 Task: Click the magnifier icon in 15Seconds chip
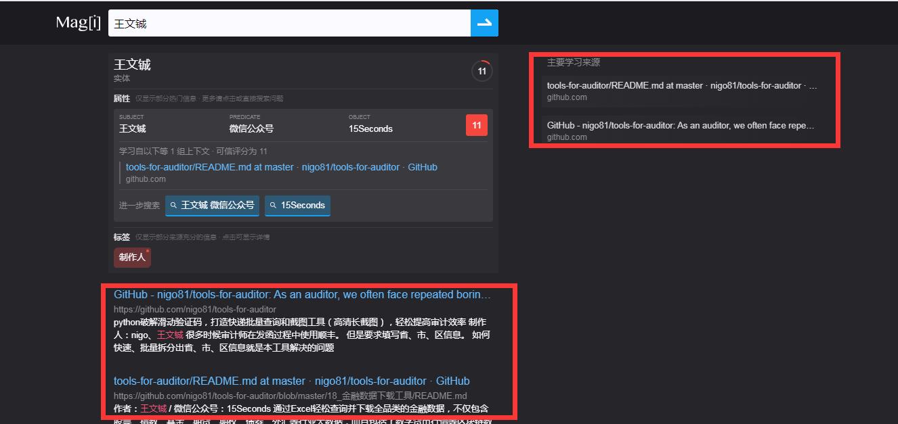click(273, 206)
